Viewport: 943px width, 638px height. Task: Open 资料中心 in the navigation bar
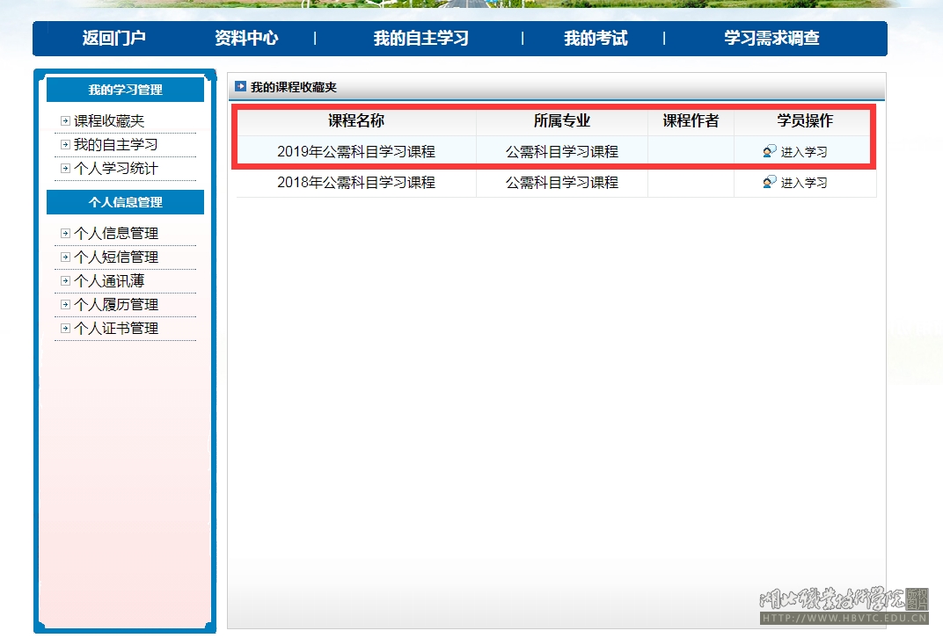point(246,39)
